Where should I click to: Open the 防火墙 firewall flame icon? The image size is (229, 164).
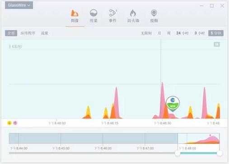coord(133,13)
